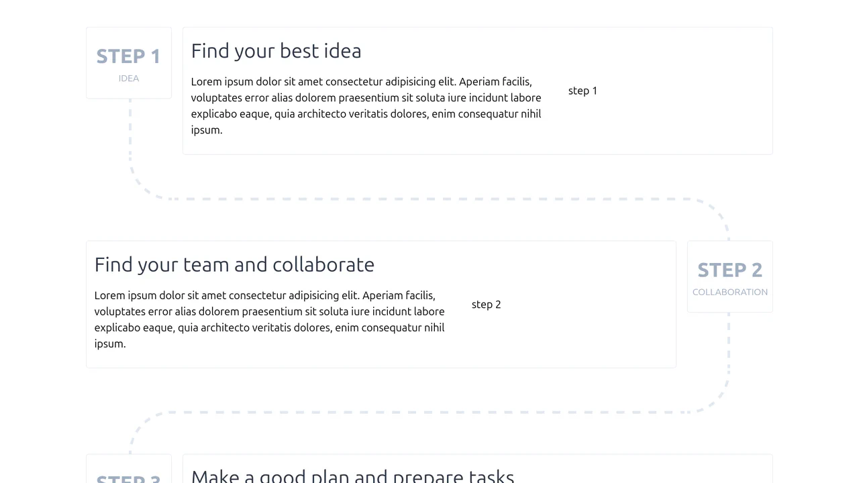Click the lorem ipsum paragraph under 'Find your team and collaborate'
This screenshot has height=483, width=859.
click(x=270, y=319)
